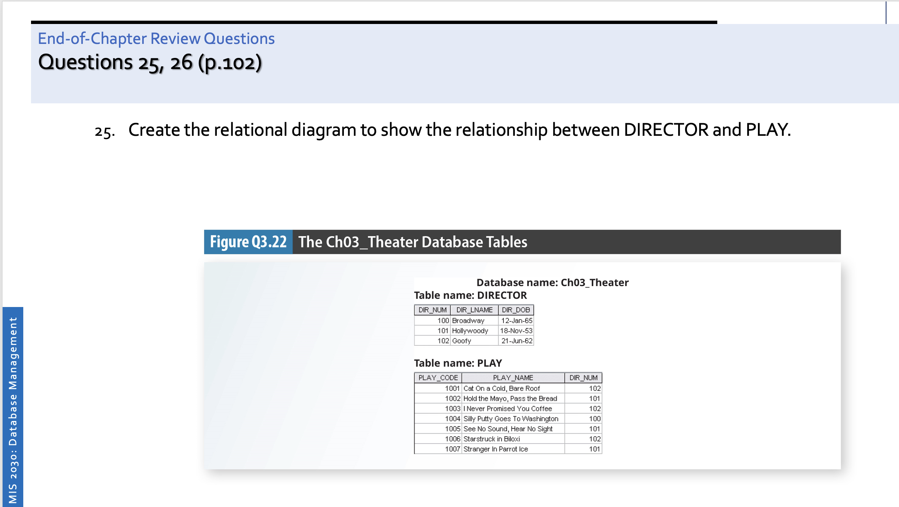This screenshot has height=507, width=899.
Task: Click the PLAY_CODE column header
Action: tap(438, 377)
